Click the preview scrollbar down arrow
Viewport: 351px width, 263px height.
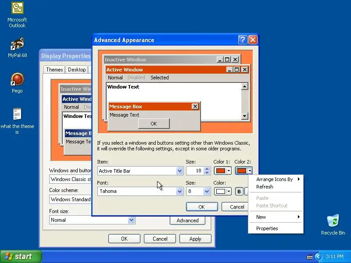(245, 116)
